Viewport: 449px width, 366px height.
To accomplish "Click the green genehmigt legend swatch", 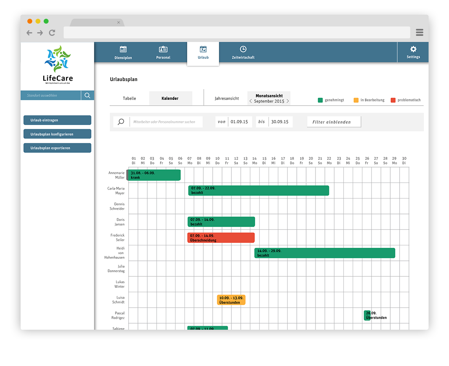I will coord(320,100).
